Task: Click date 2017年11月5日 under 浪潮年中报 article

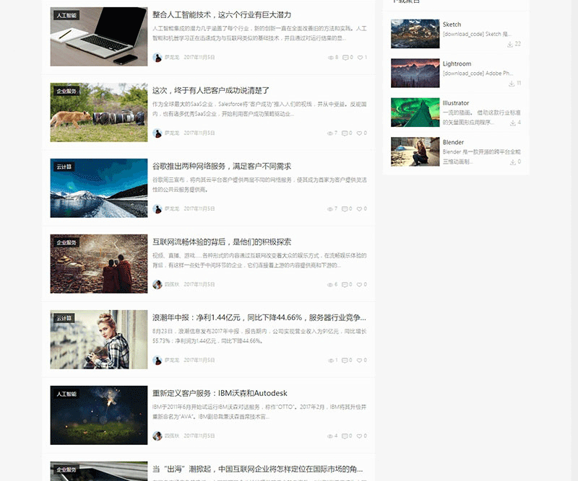Action: [x=199, y=361]
